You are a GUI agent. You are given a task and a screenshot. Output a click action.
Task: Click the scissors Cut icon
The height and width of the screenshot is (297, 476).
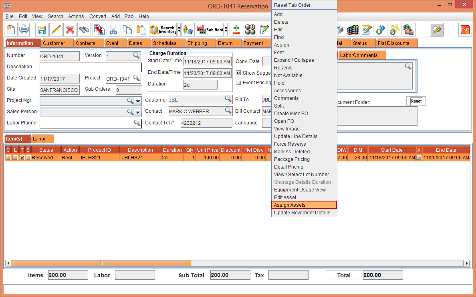113,30
